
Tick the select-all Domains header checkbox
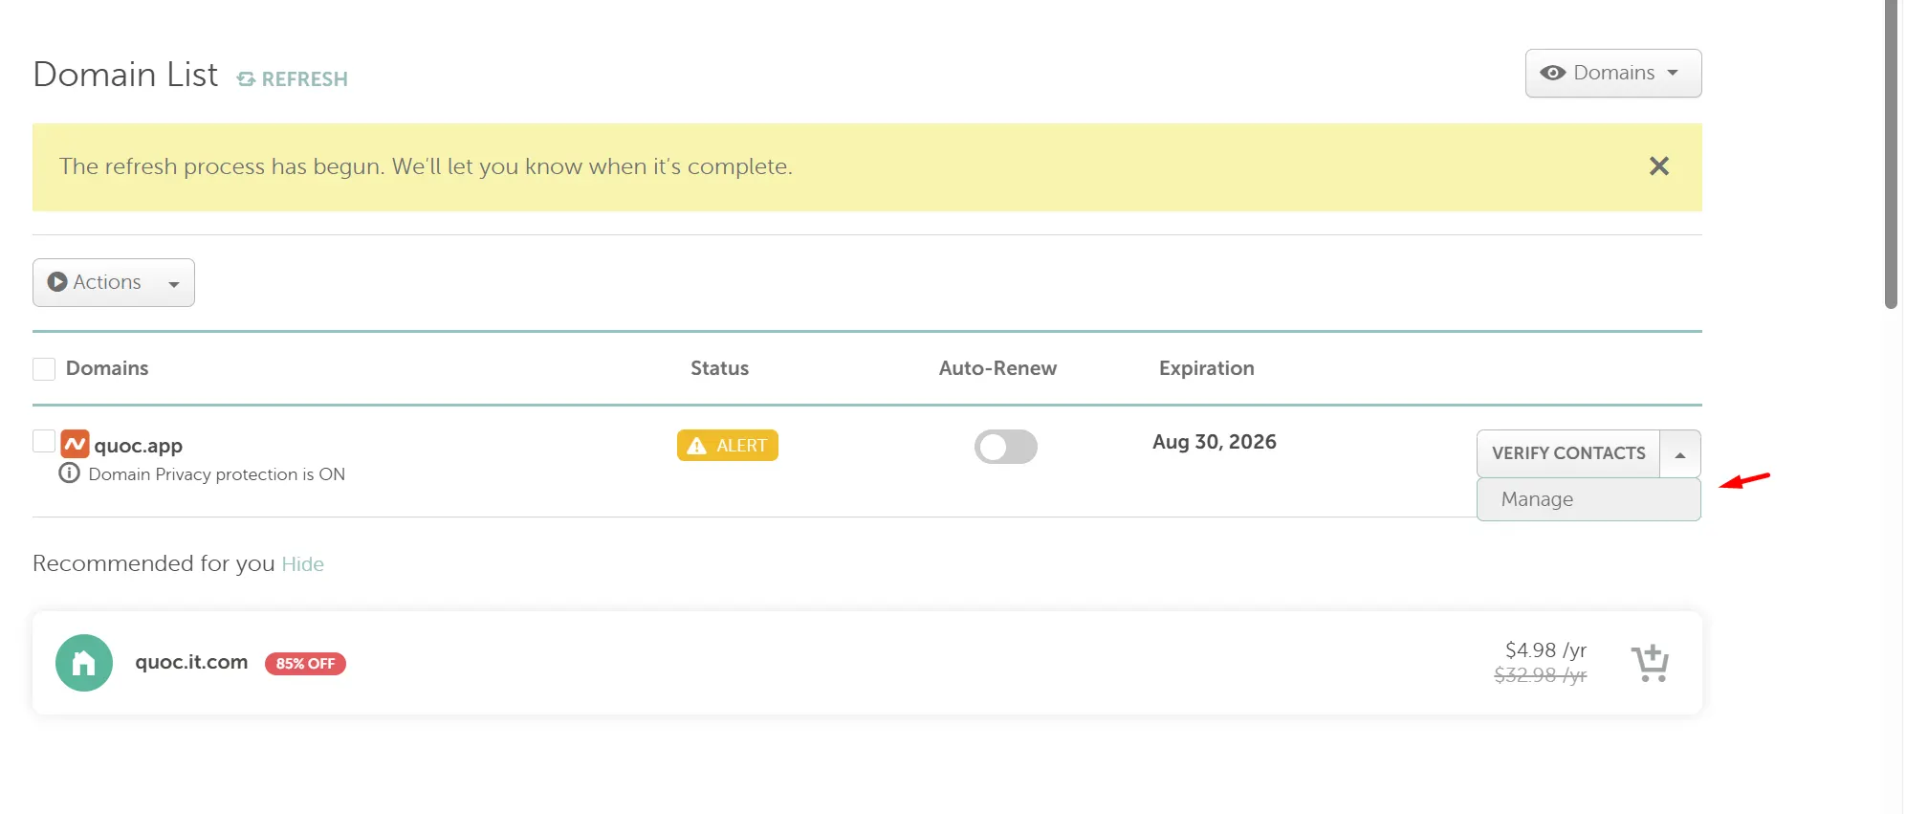pyautogui.click(x=44, y=369)
